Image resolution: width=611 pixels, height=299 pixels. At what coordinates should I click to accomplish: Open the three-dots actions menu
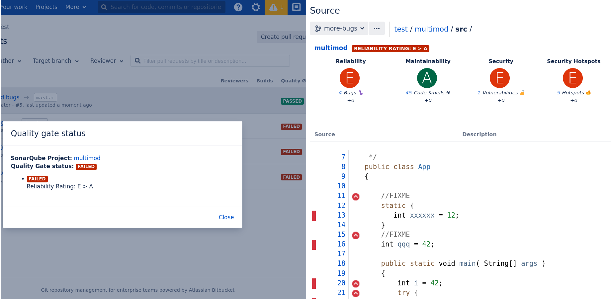[x=377, y=28]
